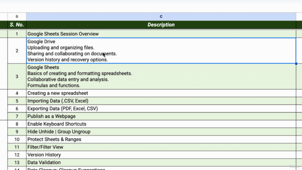
Task: Click 'Importing Data (.CSV, Excel)' cell
Action: tap(161, 101)
